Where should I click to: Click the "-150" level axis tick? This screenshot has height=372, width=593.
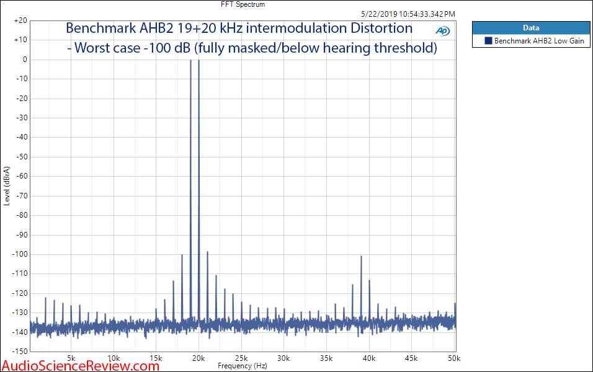click(x=20, y=351)
